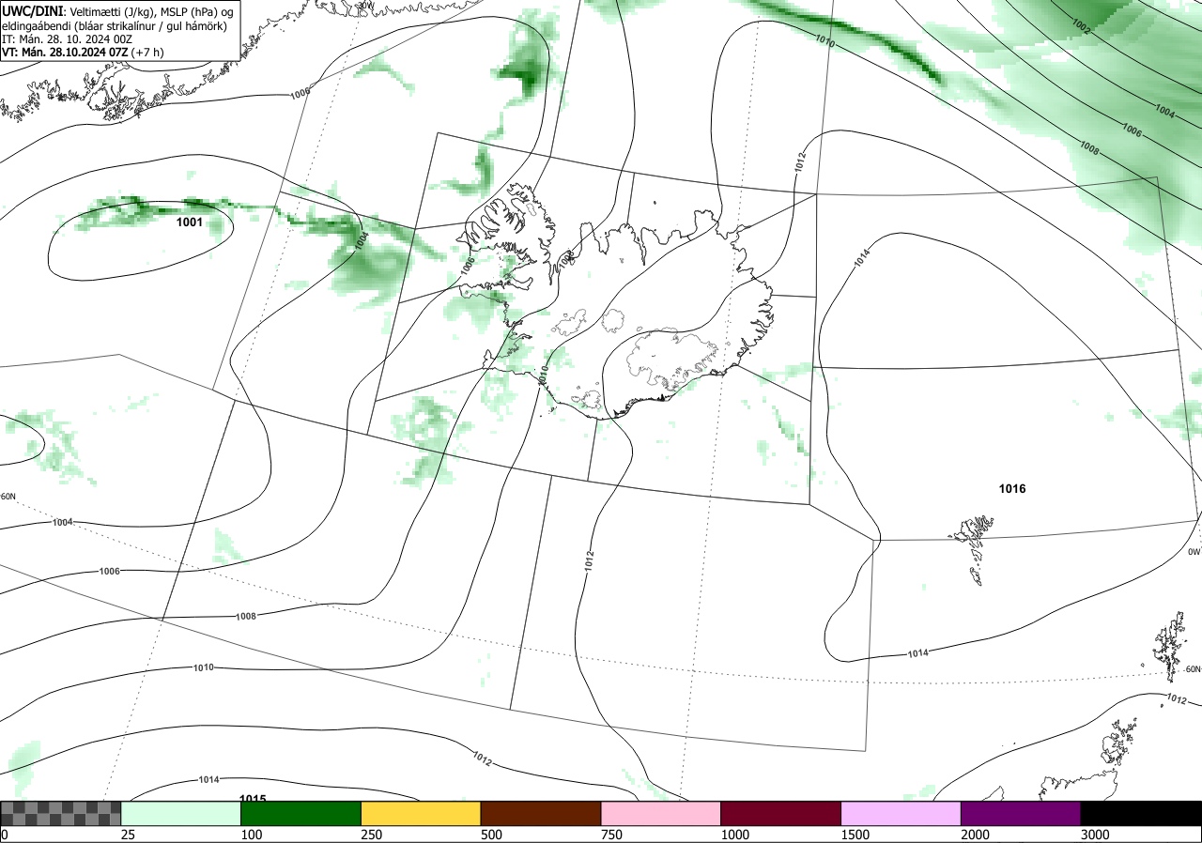Select the '250' legend scale value
This screenshot has width=1202, height=843.
[x=371, y=835]
